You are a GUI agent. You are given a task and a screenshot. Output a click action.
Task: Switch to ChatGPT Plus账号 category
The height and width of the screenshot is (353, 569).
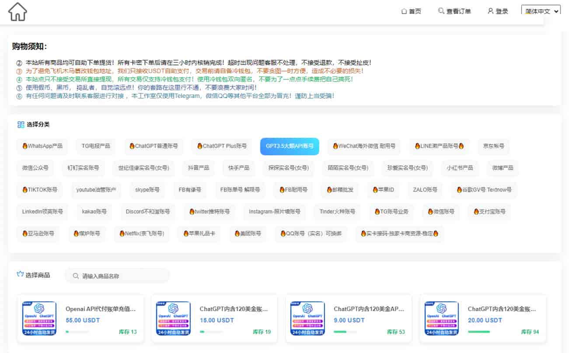point(222,146)
